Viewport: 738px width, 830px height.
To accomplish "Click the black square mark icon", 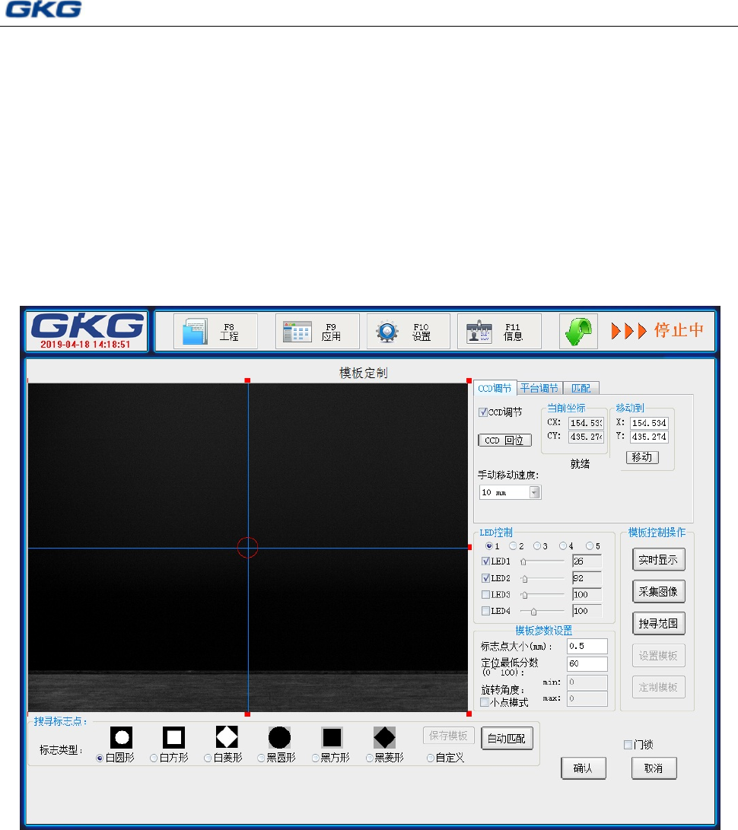I will 332,737.
